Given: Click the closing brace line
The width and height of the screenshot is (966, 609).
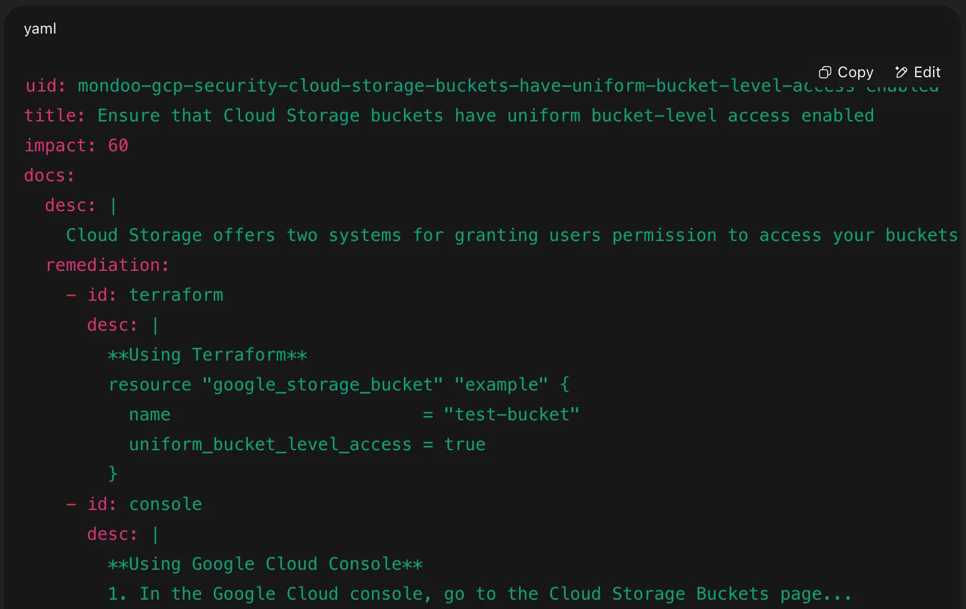Looking at the screenshot, I should click(x=113, y=474).
